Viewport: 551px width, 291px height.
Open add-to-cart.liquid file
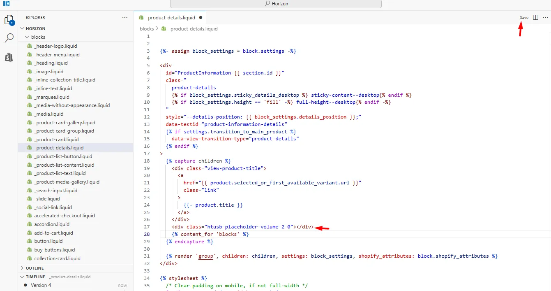(53, 233)
